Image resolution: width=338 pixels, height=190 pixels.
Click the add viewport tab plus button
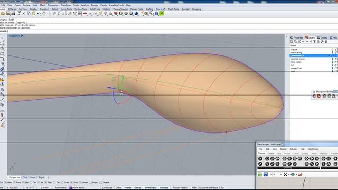48,177
